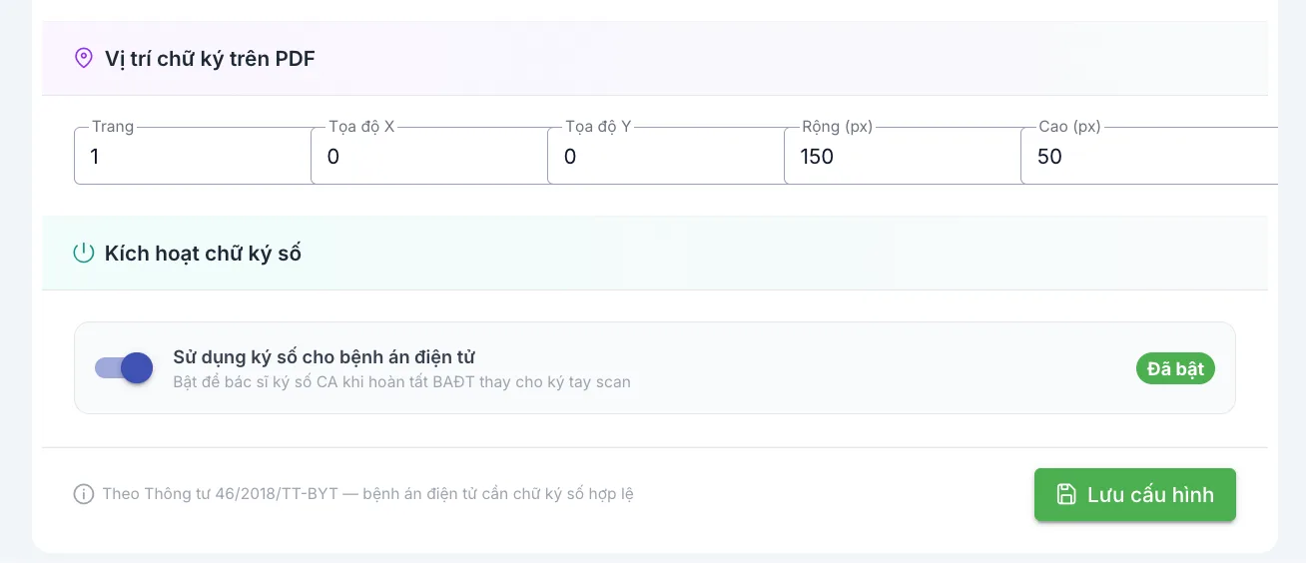This screenshot has width=1306, height=563.
Task: Toggle the Sử dụng ký số switch
Action: (124, 368)
